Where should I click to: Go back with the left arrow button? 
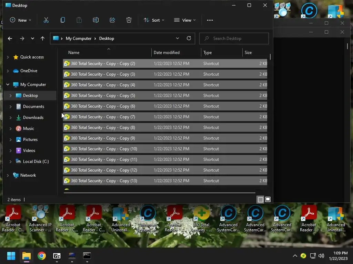[10, 38]
